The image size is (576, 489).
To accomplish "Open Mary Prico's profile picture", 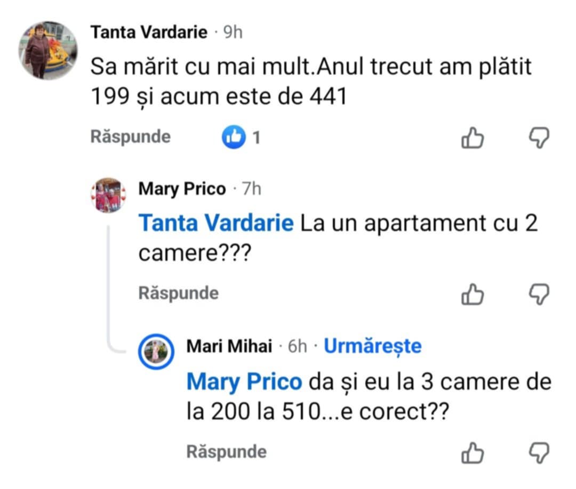I will point(109,195).
